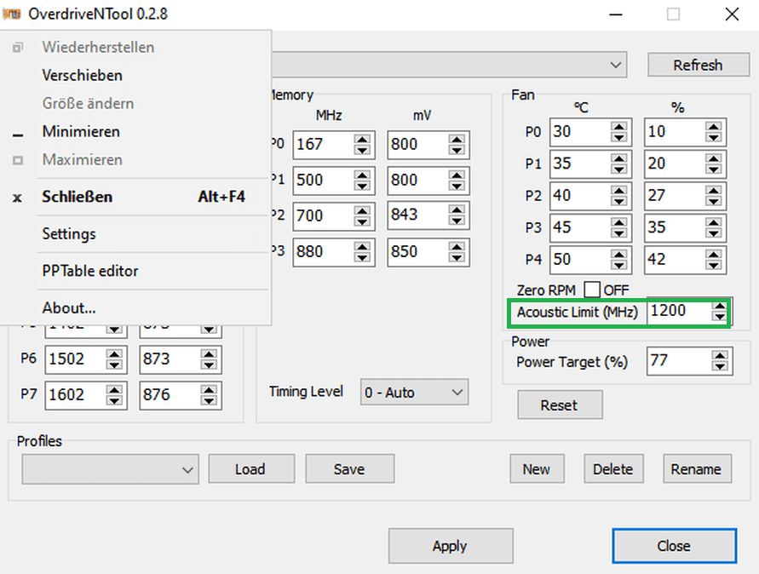Image resolution: width=759 pixels, height=574 pixels.
Task: Expand the GPU selection dropdown
Action: click(x=616, y=65)
